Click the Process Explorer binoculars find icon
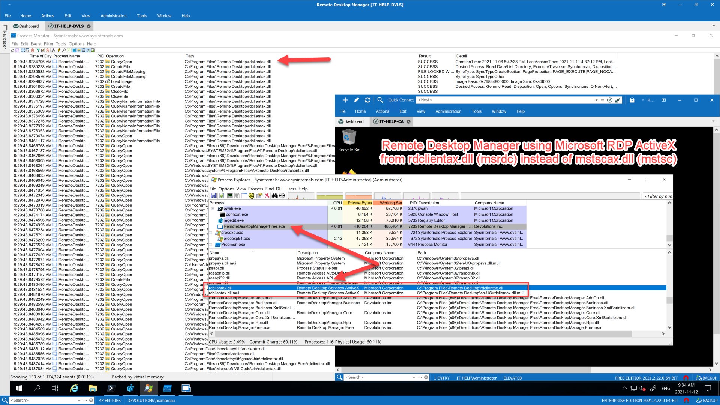720x405 pixels. coord(275,196)
